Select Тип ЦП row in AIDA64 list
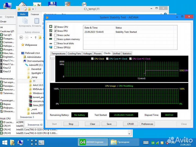The image size is (196, 147). [7, 35]
